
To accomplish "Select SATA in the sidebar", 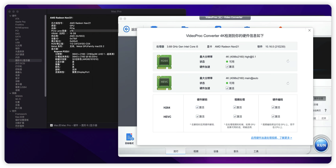I will [x=18, y=37].
